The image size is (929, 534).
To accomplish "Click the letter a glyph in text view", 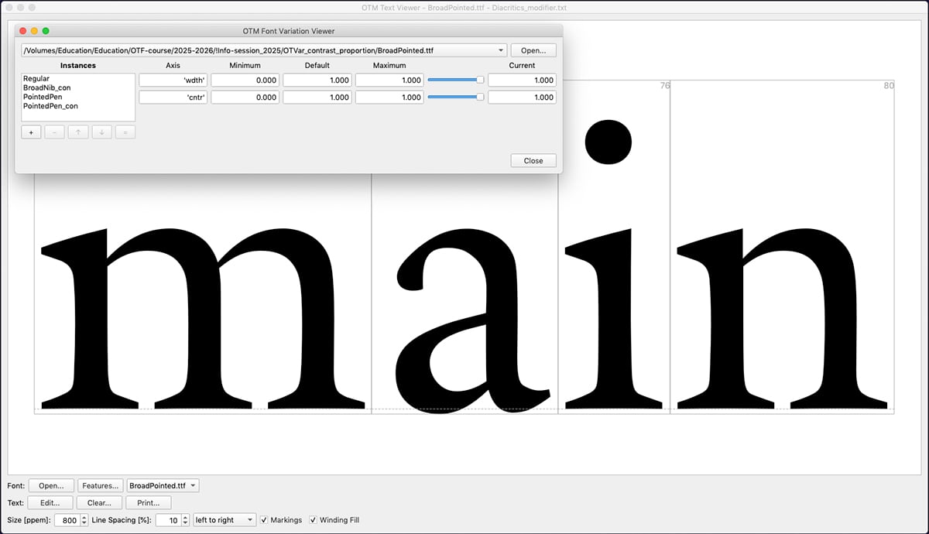I will (474, 320).
